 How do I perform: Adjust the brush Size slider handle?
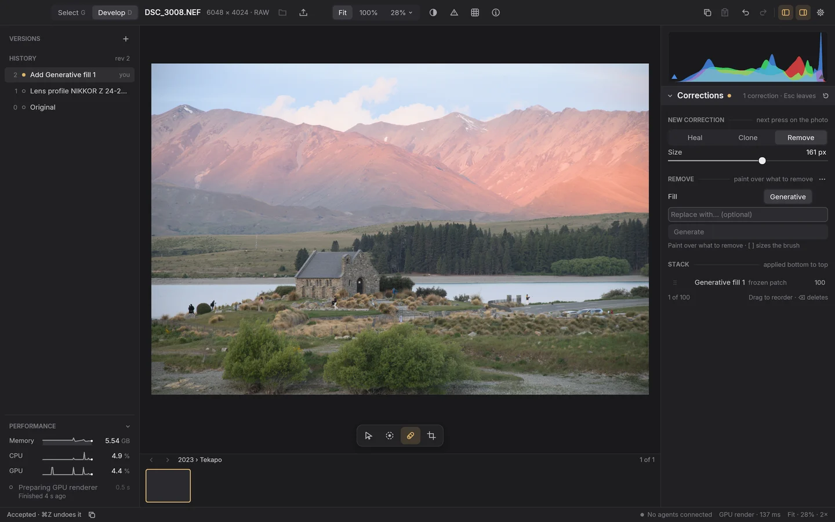point(762,161)
